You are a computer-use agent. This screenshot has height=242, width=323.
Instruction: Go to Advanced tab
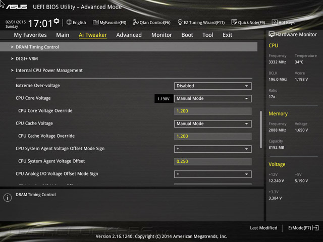tap(129, 35)
